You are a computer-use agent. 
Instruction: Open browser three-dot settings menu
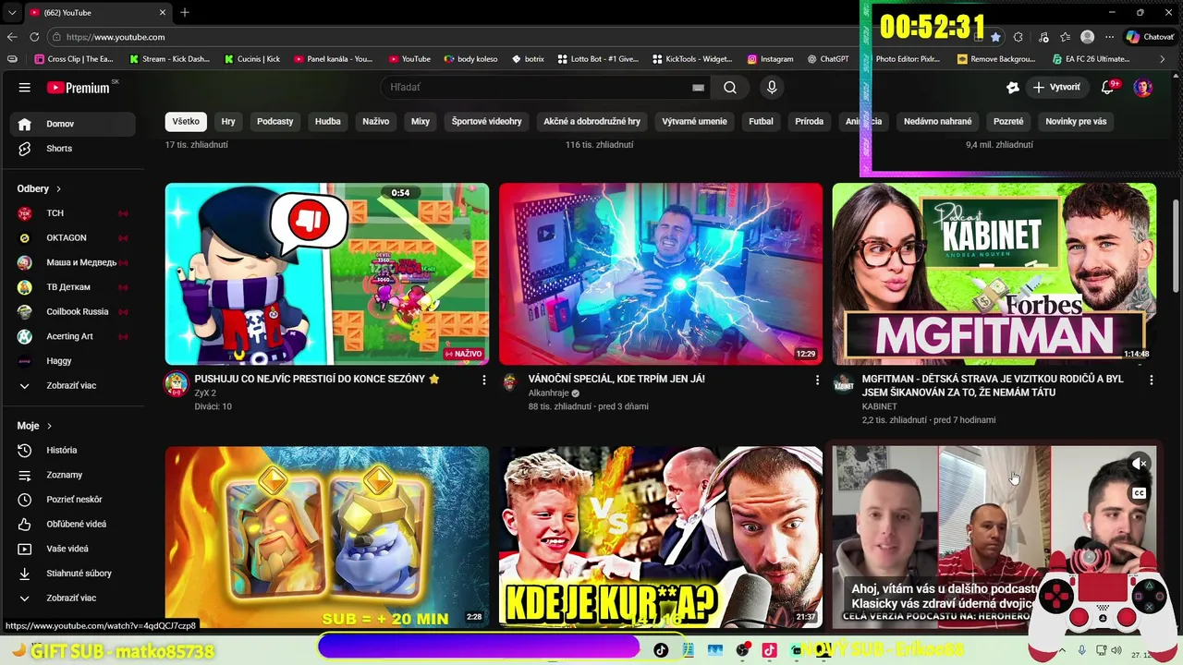tap(1109, 37)
